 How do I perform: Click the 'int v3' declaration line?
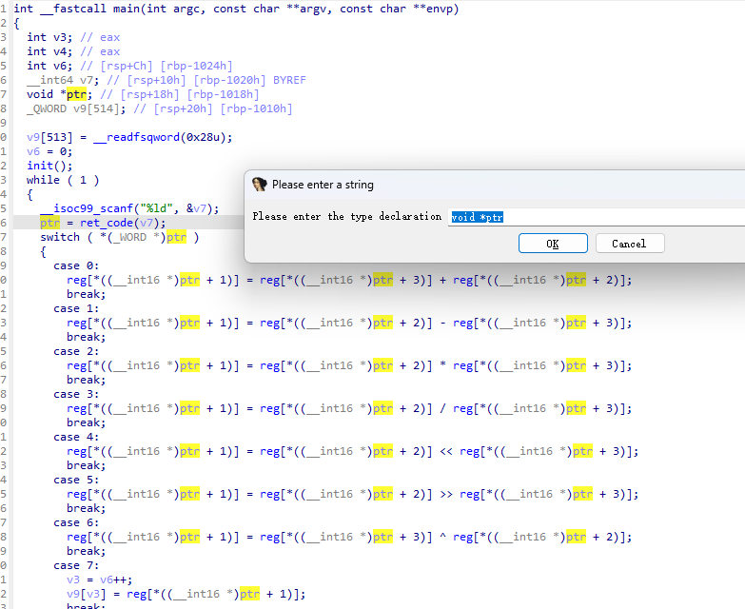point(73,37)
